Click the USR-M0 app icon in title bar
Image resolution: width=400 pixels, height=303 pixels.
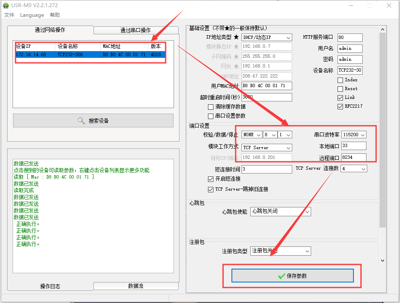5,5
